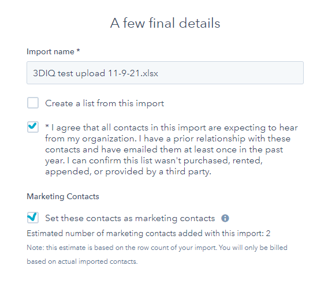The width and height of the screenshot is (317, 284).
Task: Click the 'Note: this estimate is based' text
Action: click(157, 248)
